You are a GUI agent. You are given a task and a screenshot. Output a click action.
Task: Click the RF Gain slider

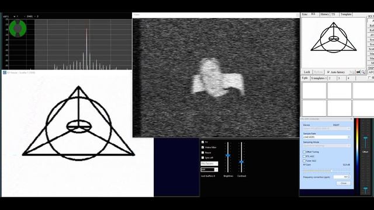point(327,171)
